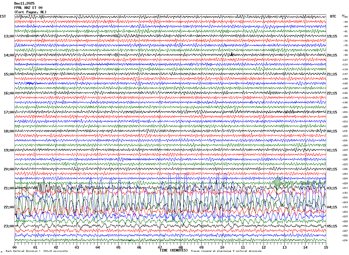Select DC offset value -70
349x255 pixels.
[345, 41]
